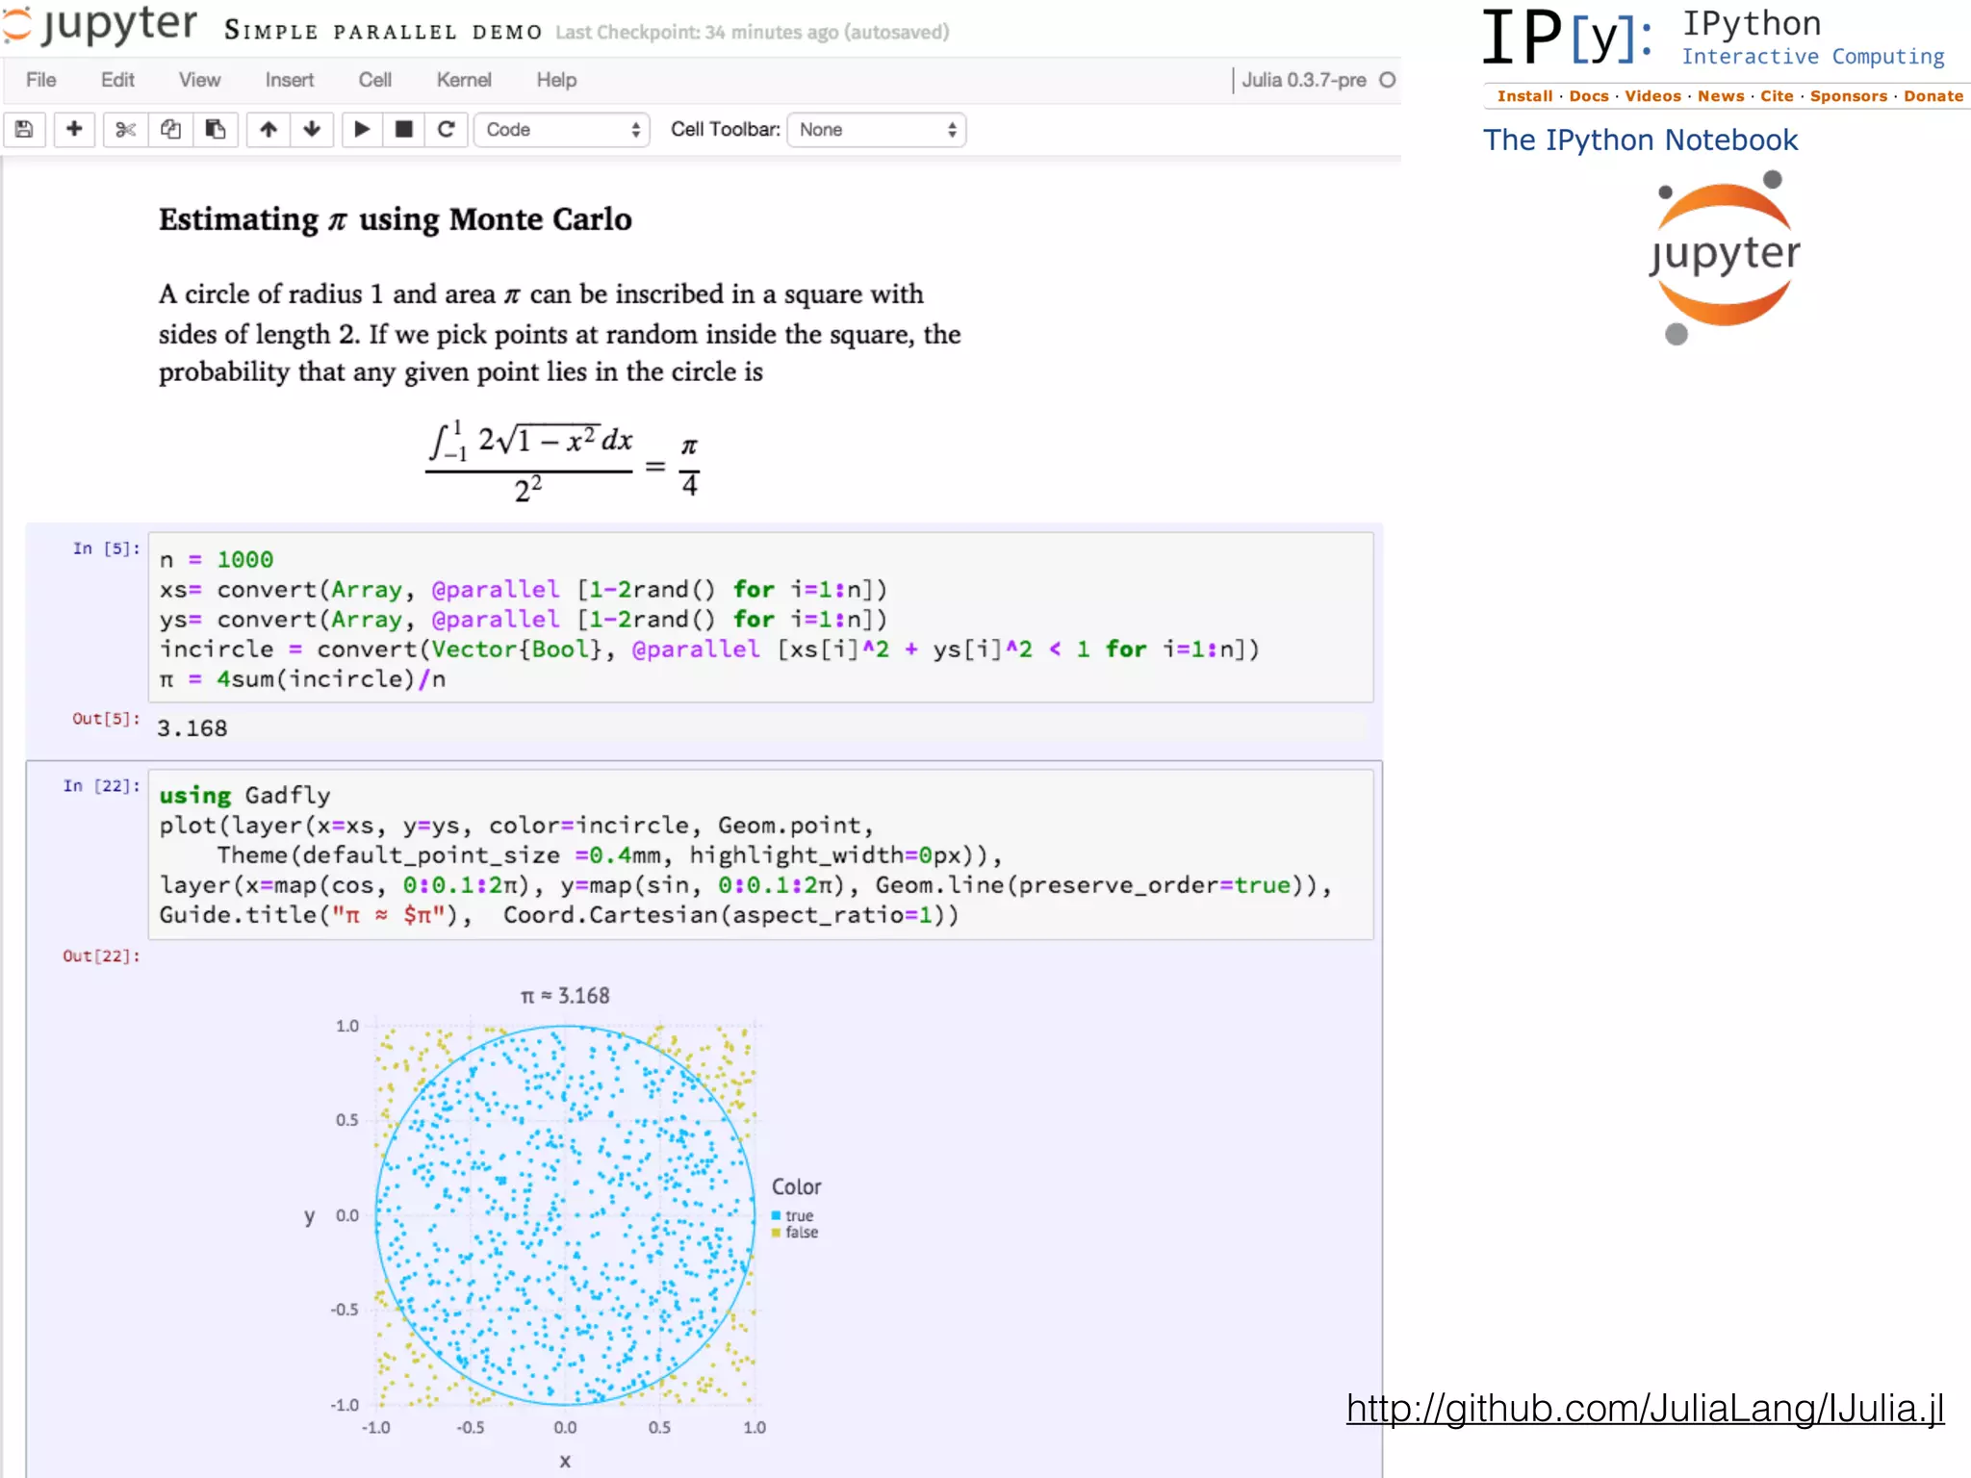Click the Videos link
The width and height of the screenshot is (1971, 1478).
[x=1652, y=96]
